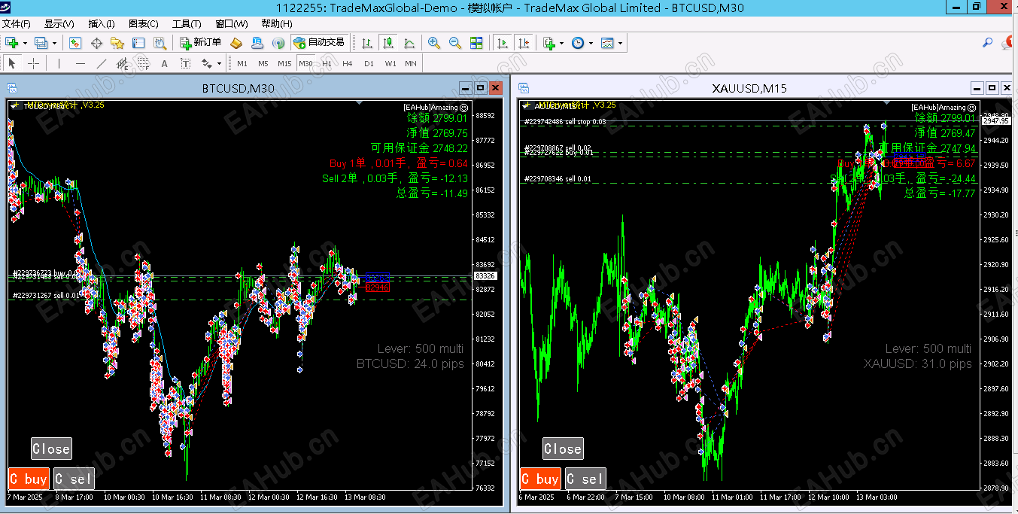Viewport: 1018px width, 514px height.
Task: Select the text label 'T' tool
Action: click(185, 63)
